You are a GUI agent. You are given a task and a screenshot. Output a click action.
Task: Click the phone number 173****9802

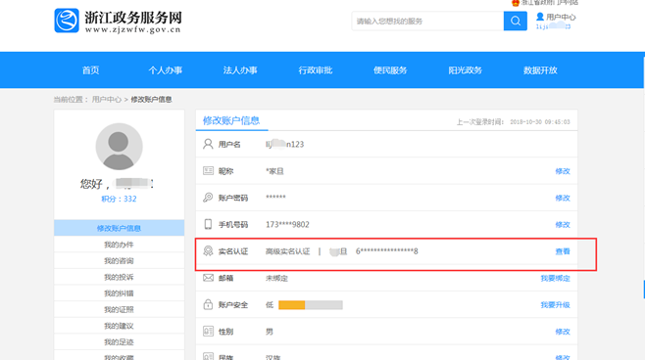click(287, 225)
